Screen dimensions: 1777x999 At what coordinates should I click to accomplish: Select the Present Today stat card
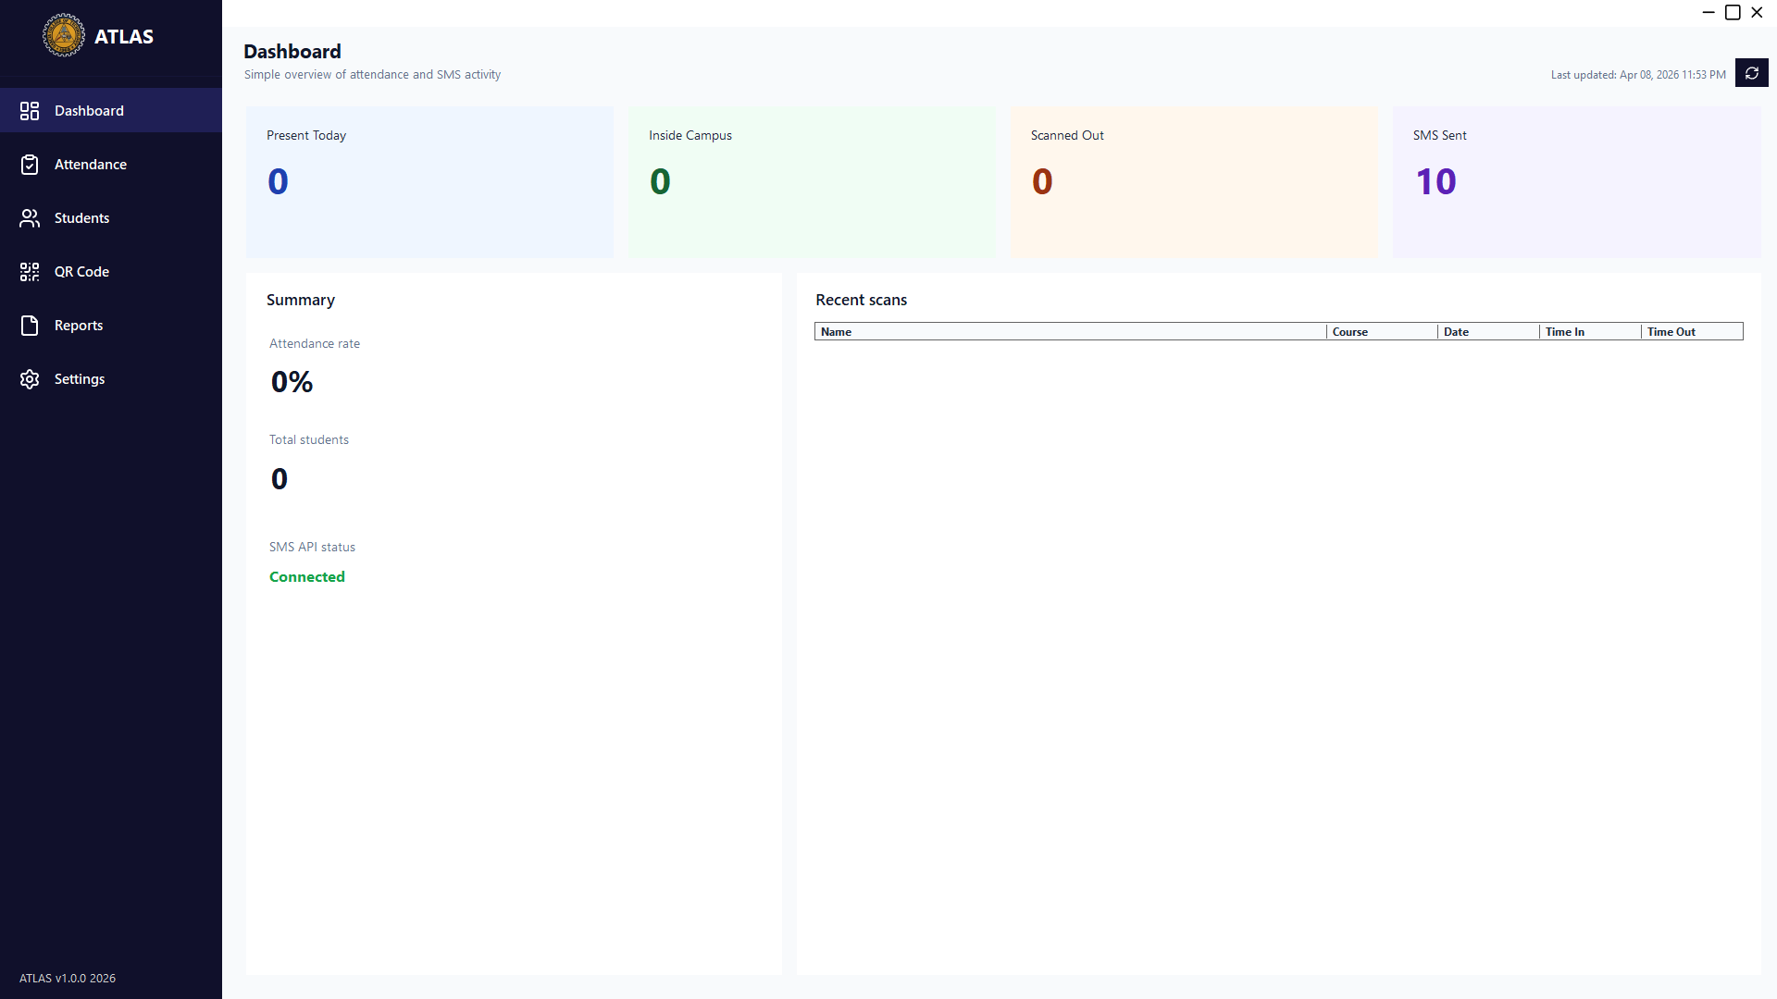point(429,181)
